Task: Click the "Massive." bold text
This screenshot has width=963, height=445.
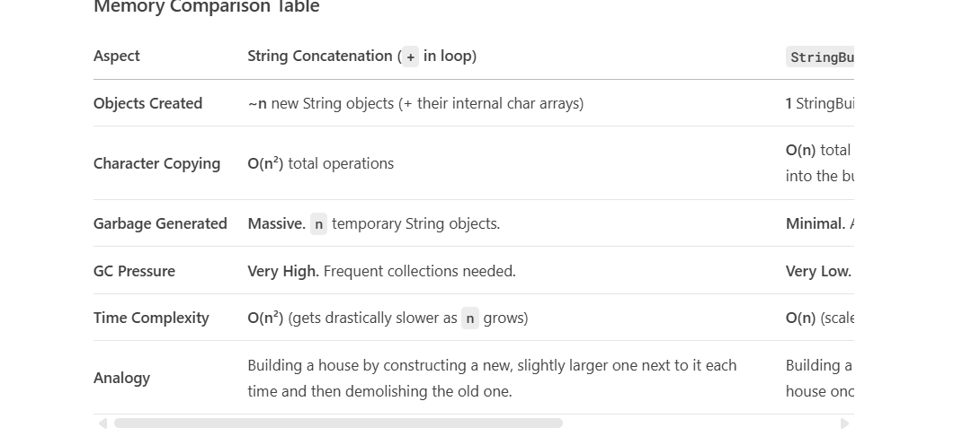Action: click(276, 223)
